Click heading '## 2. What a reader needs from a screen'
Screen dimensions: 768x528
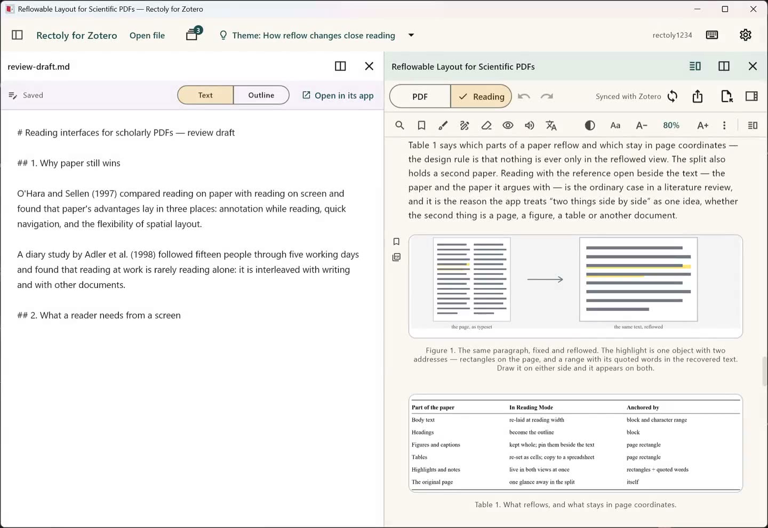tap(99, 315)
